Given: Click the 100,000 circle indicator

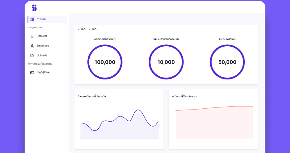Looking at the screenshot, I should tap(105, 62).
